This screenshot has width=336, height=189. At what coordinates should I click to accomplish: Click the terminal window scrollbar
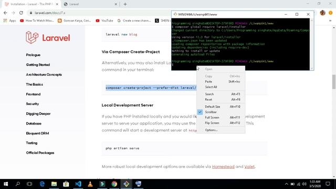pos(312,44)
